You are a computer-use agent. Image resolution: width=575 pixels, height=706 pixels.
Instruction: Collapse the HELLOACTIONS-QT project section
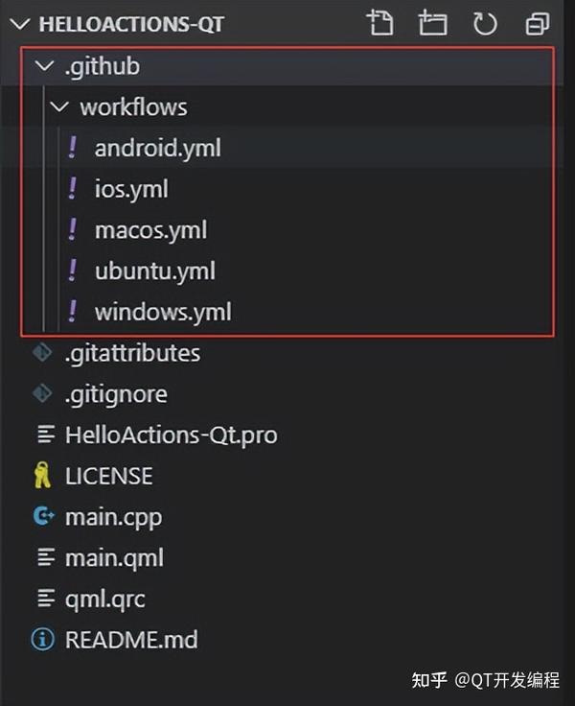pos(19,24)
